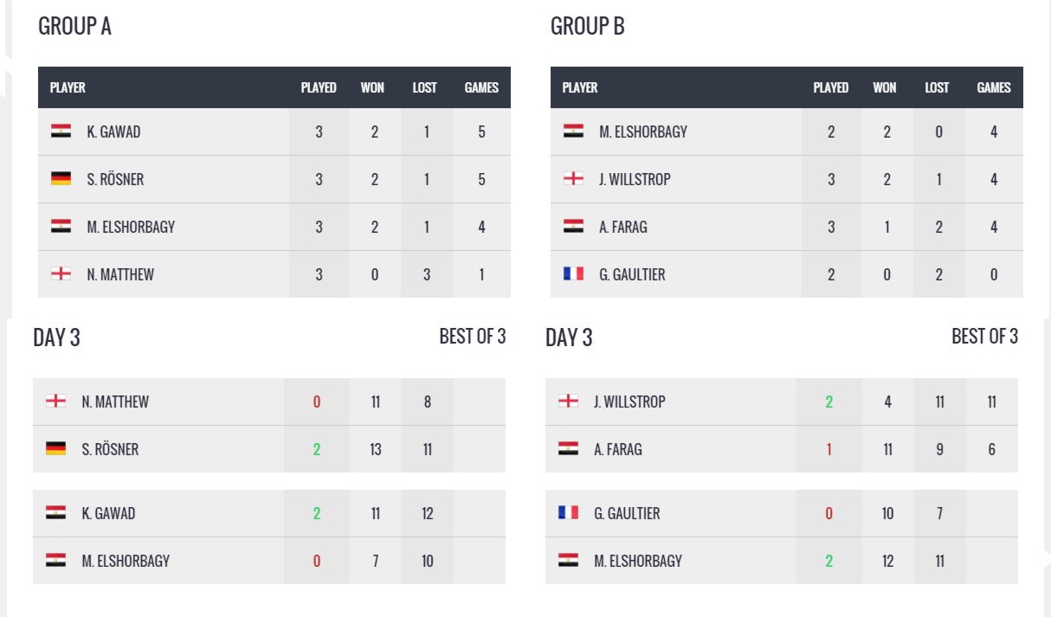Select G. Gaultier's name in the Day 3 match

click(x=627, y=513)
